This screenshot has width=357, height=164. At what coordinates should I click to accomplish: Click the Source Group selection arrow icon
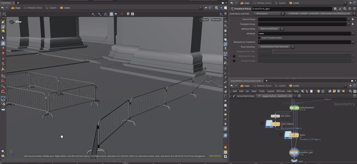coord(353,19)
